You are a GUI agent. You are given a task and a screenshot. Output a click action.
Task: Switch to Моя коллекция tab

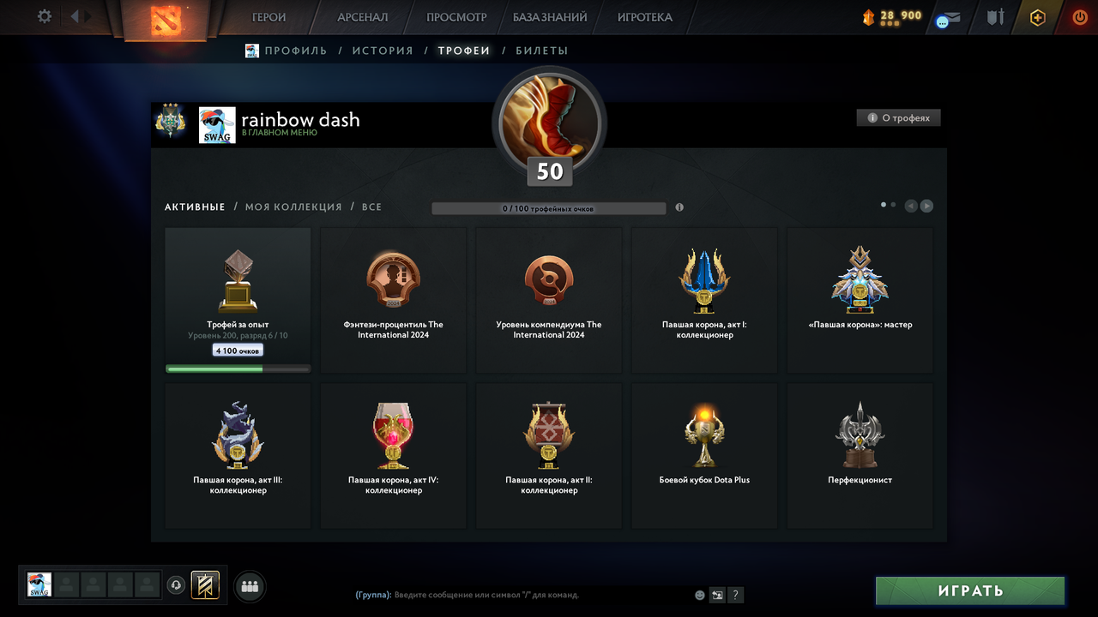[x=293, y=207]
